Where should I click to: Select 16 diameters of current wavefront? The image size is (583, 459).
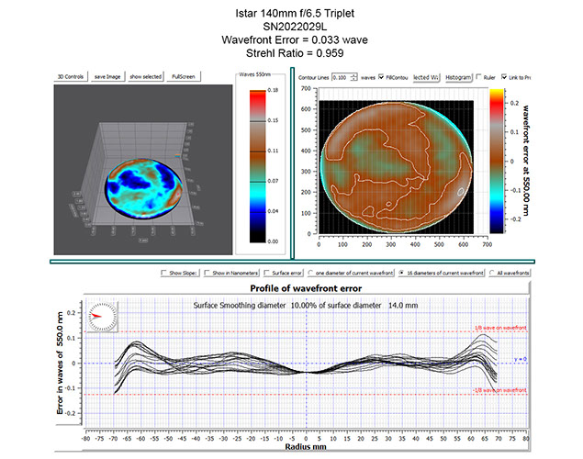[x=403, y=273]
